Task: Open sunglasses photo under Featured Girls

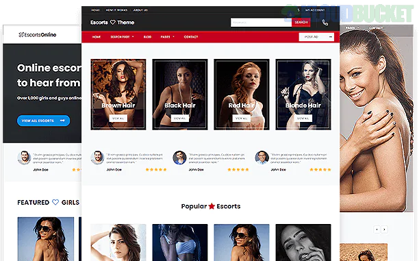Action: (46, 239)
